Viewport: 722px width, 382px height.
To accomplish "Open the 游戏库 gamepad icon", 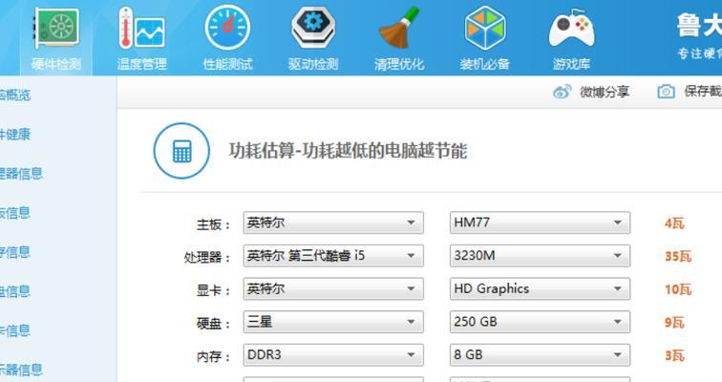I will pyautogui.click(x=571, y=28).
